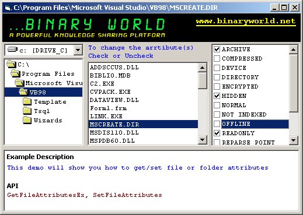Select ADDSCCUS.DLL in the file list
303x215 pixels.
(143, 68)
